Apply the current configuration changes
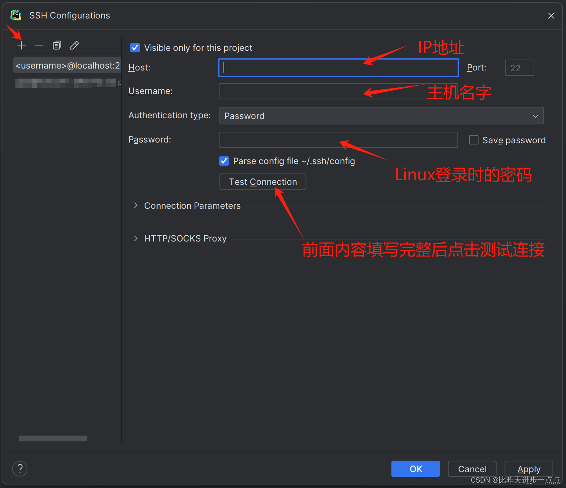The image size is (566, 488). coord(529,469)
